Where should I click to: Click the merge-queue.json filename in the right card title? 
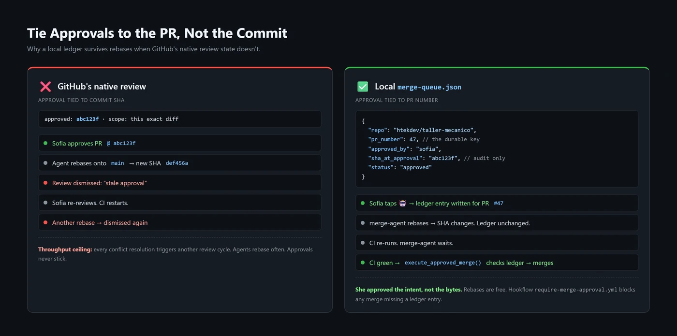click(429, 87)
